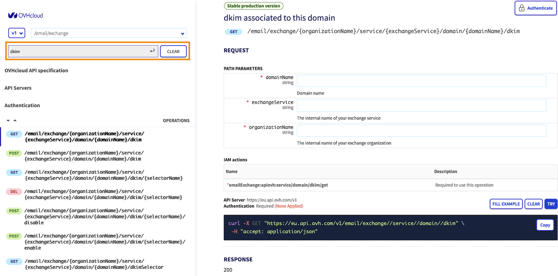The image size is (558, 276).
Task: Clear the dkim search filter
Action: (x=173, y=51)
